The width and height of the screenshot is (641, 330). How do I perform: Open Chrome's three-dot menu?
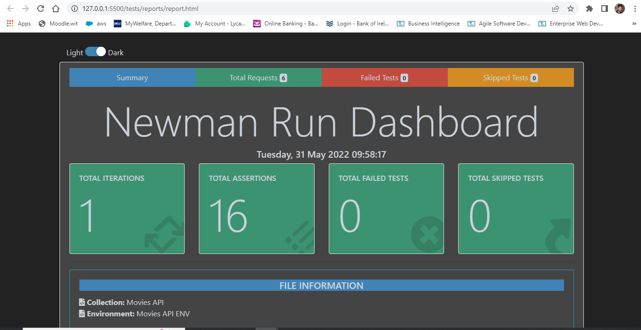point(634,8)
